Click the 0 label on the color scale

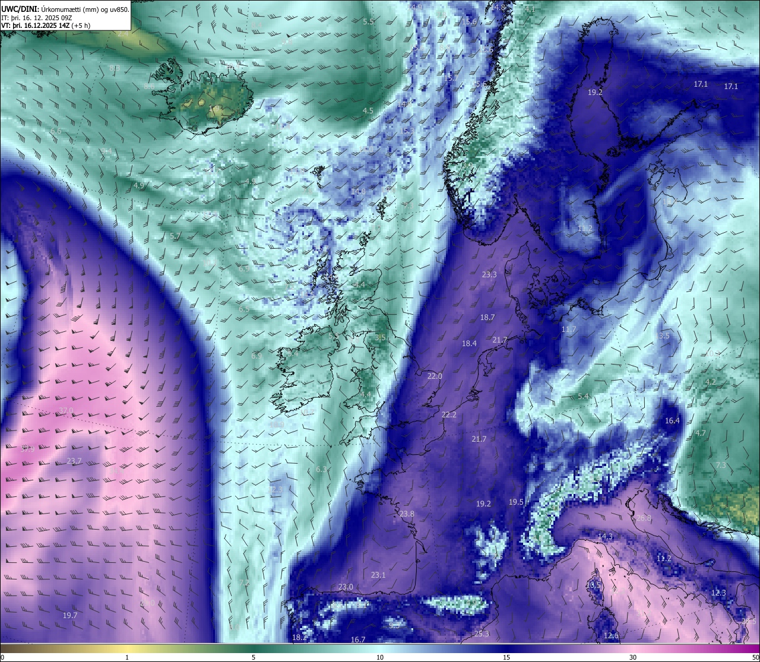tap(2, 657)
